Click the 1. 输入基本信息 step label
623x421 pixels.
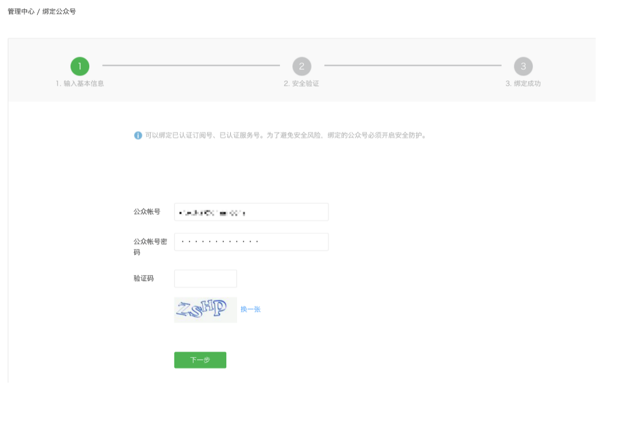(80, 84)
